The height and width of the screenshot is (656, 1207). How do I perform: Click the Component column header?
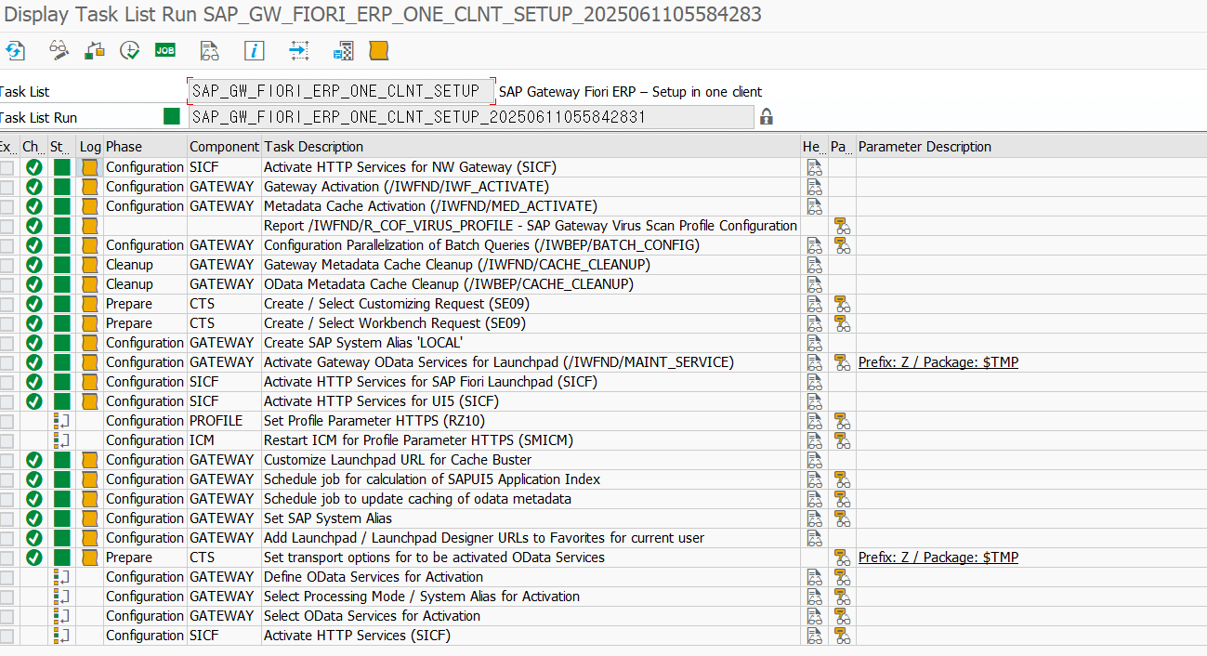click(x=224, y=147)
